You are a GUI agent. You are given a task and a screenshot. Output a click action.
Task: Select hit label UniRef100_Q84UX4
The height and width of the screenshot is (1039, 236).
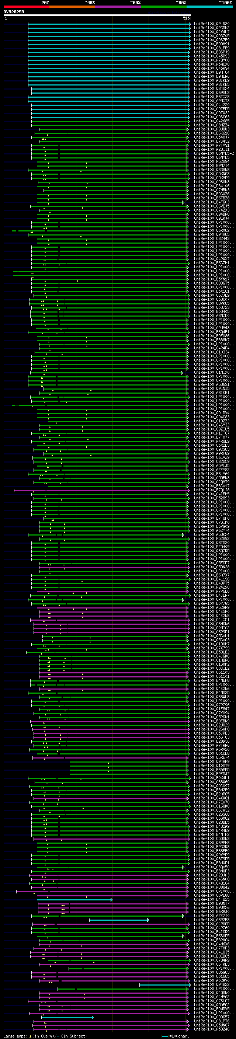(212, 89)
